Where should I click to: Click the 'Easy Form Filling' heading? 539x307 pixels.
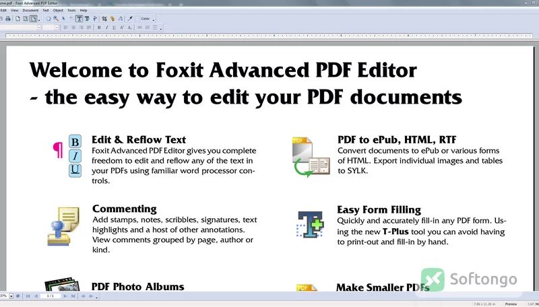(379, 210)
